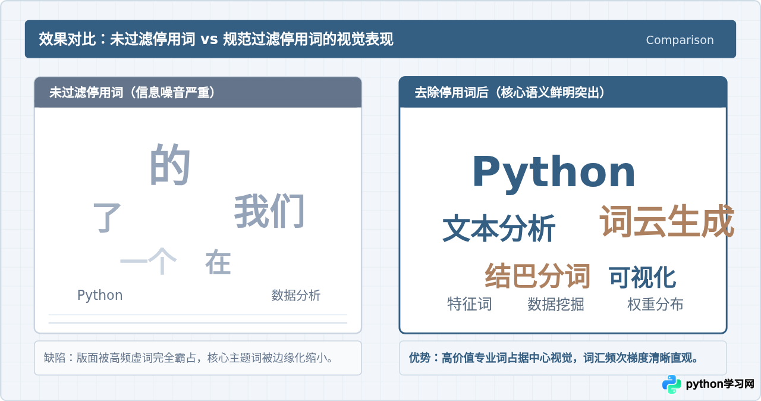Click the small 数据分析 word in the left panel

coord(296,295)
